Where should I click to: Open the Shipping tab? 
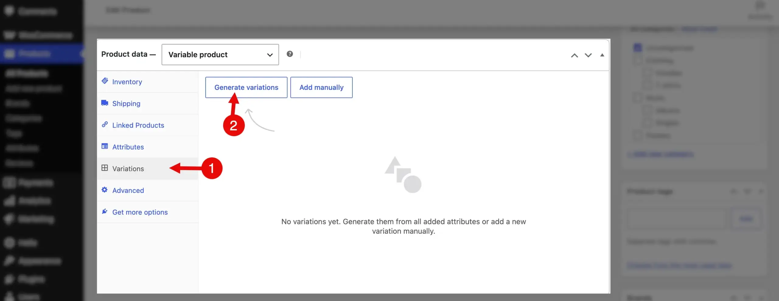pos(148,103)
